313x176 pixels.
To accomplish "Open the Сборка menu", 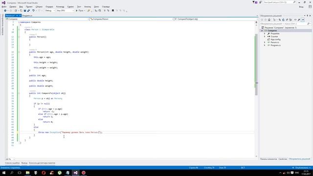I will click(39, 6).
